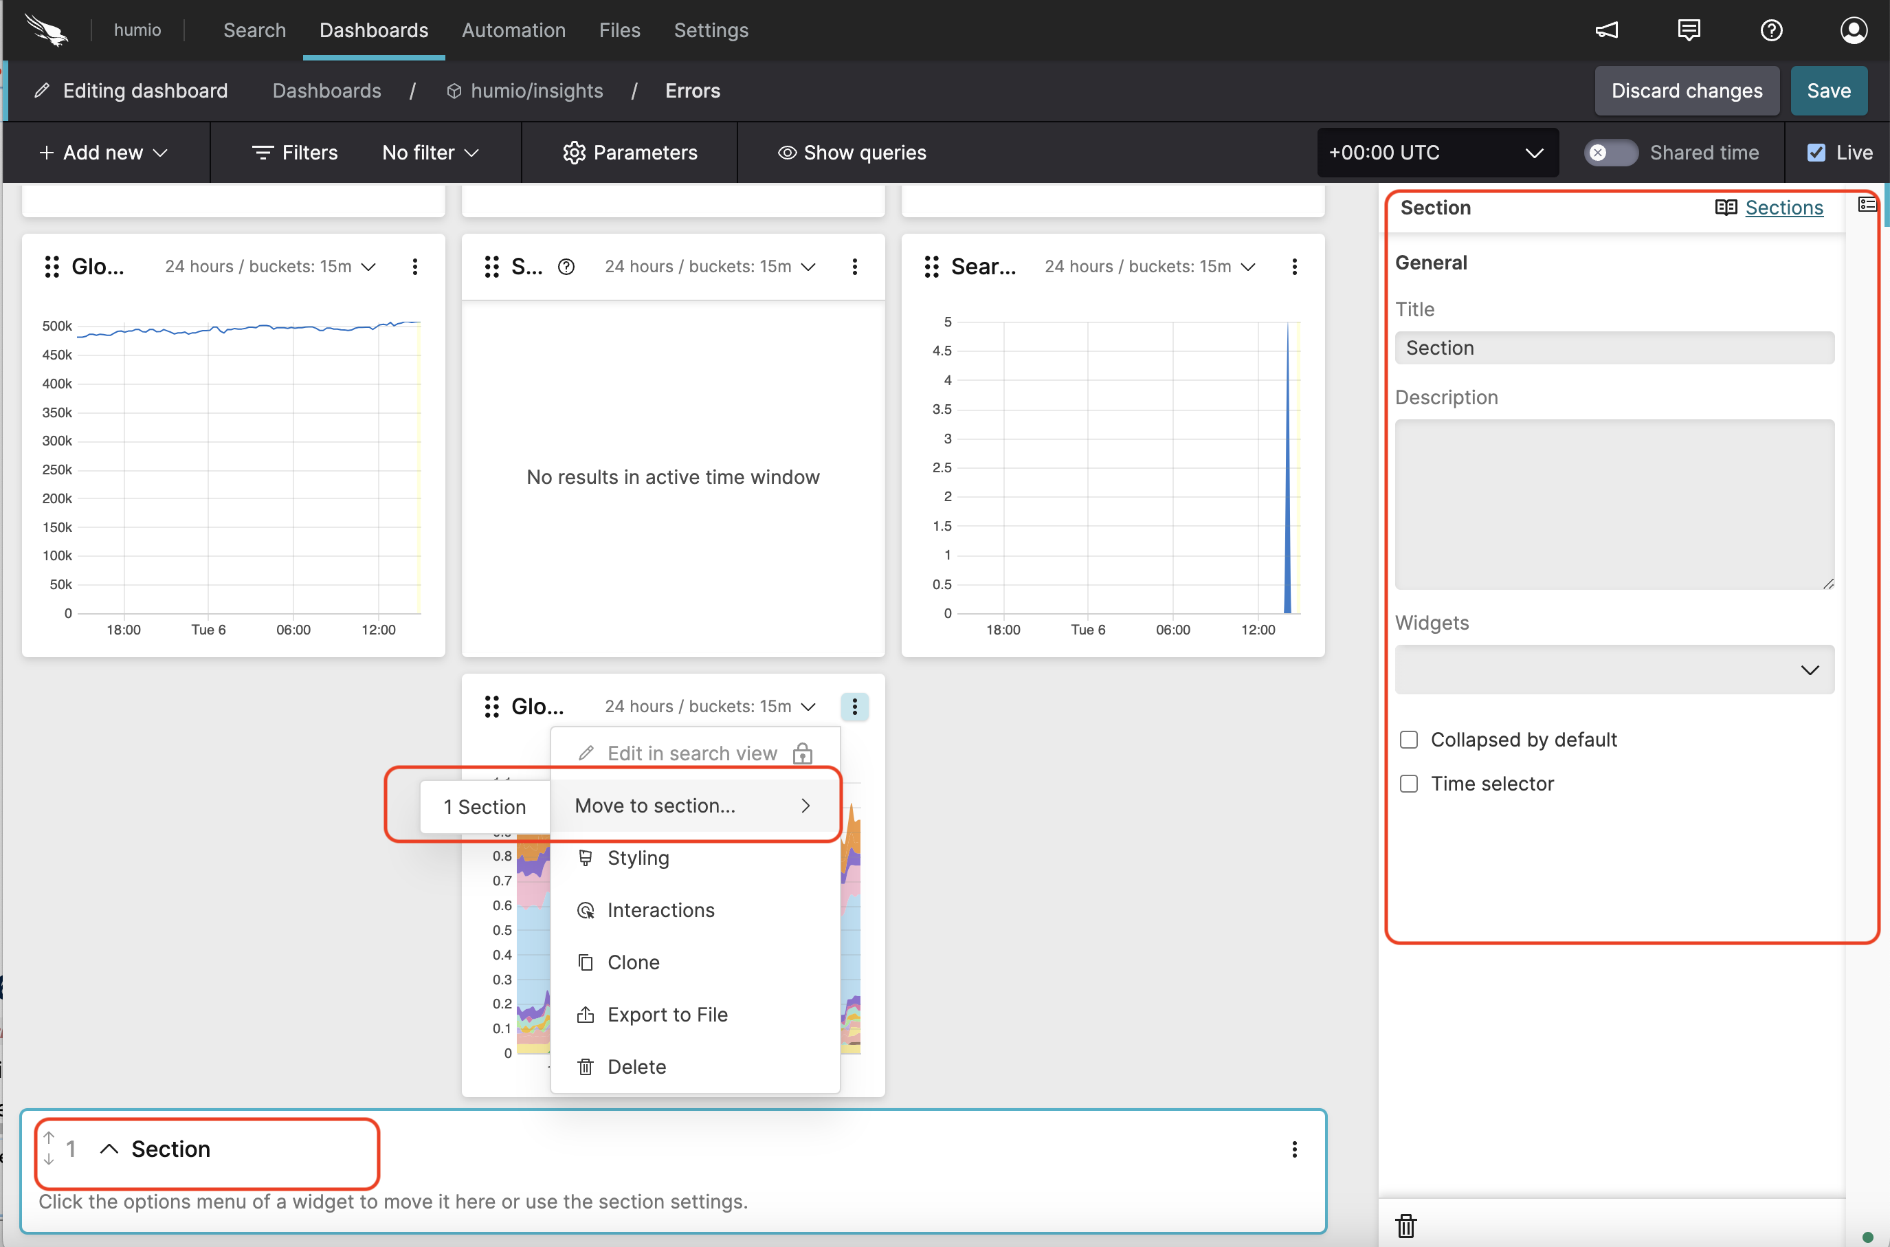Click the drag handle of Sear... widget
Viewport: 1890px width, 1247px height.
[931, 267]
